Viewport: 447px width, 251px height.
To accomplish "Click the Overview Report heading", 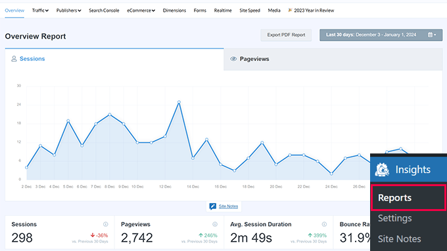I will (x=35, y=37).
